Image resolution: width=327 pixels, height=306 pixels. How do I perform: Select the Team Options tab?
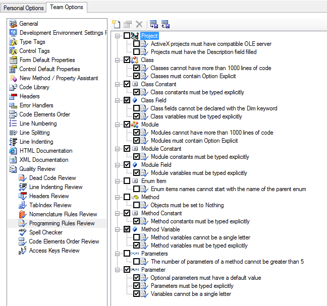(67, 7)
